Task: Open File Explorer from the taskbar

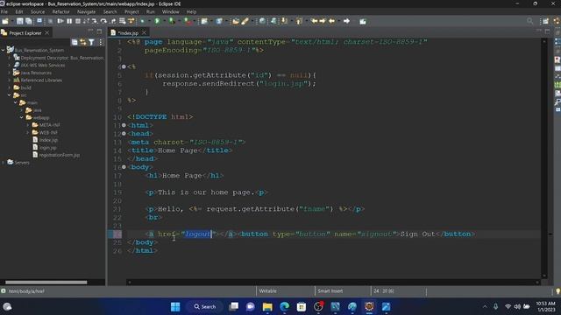Action: click(x=267, y=307)
